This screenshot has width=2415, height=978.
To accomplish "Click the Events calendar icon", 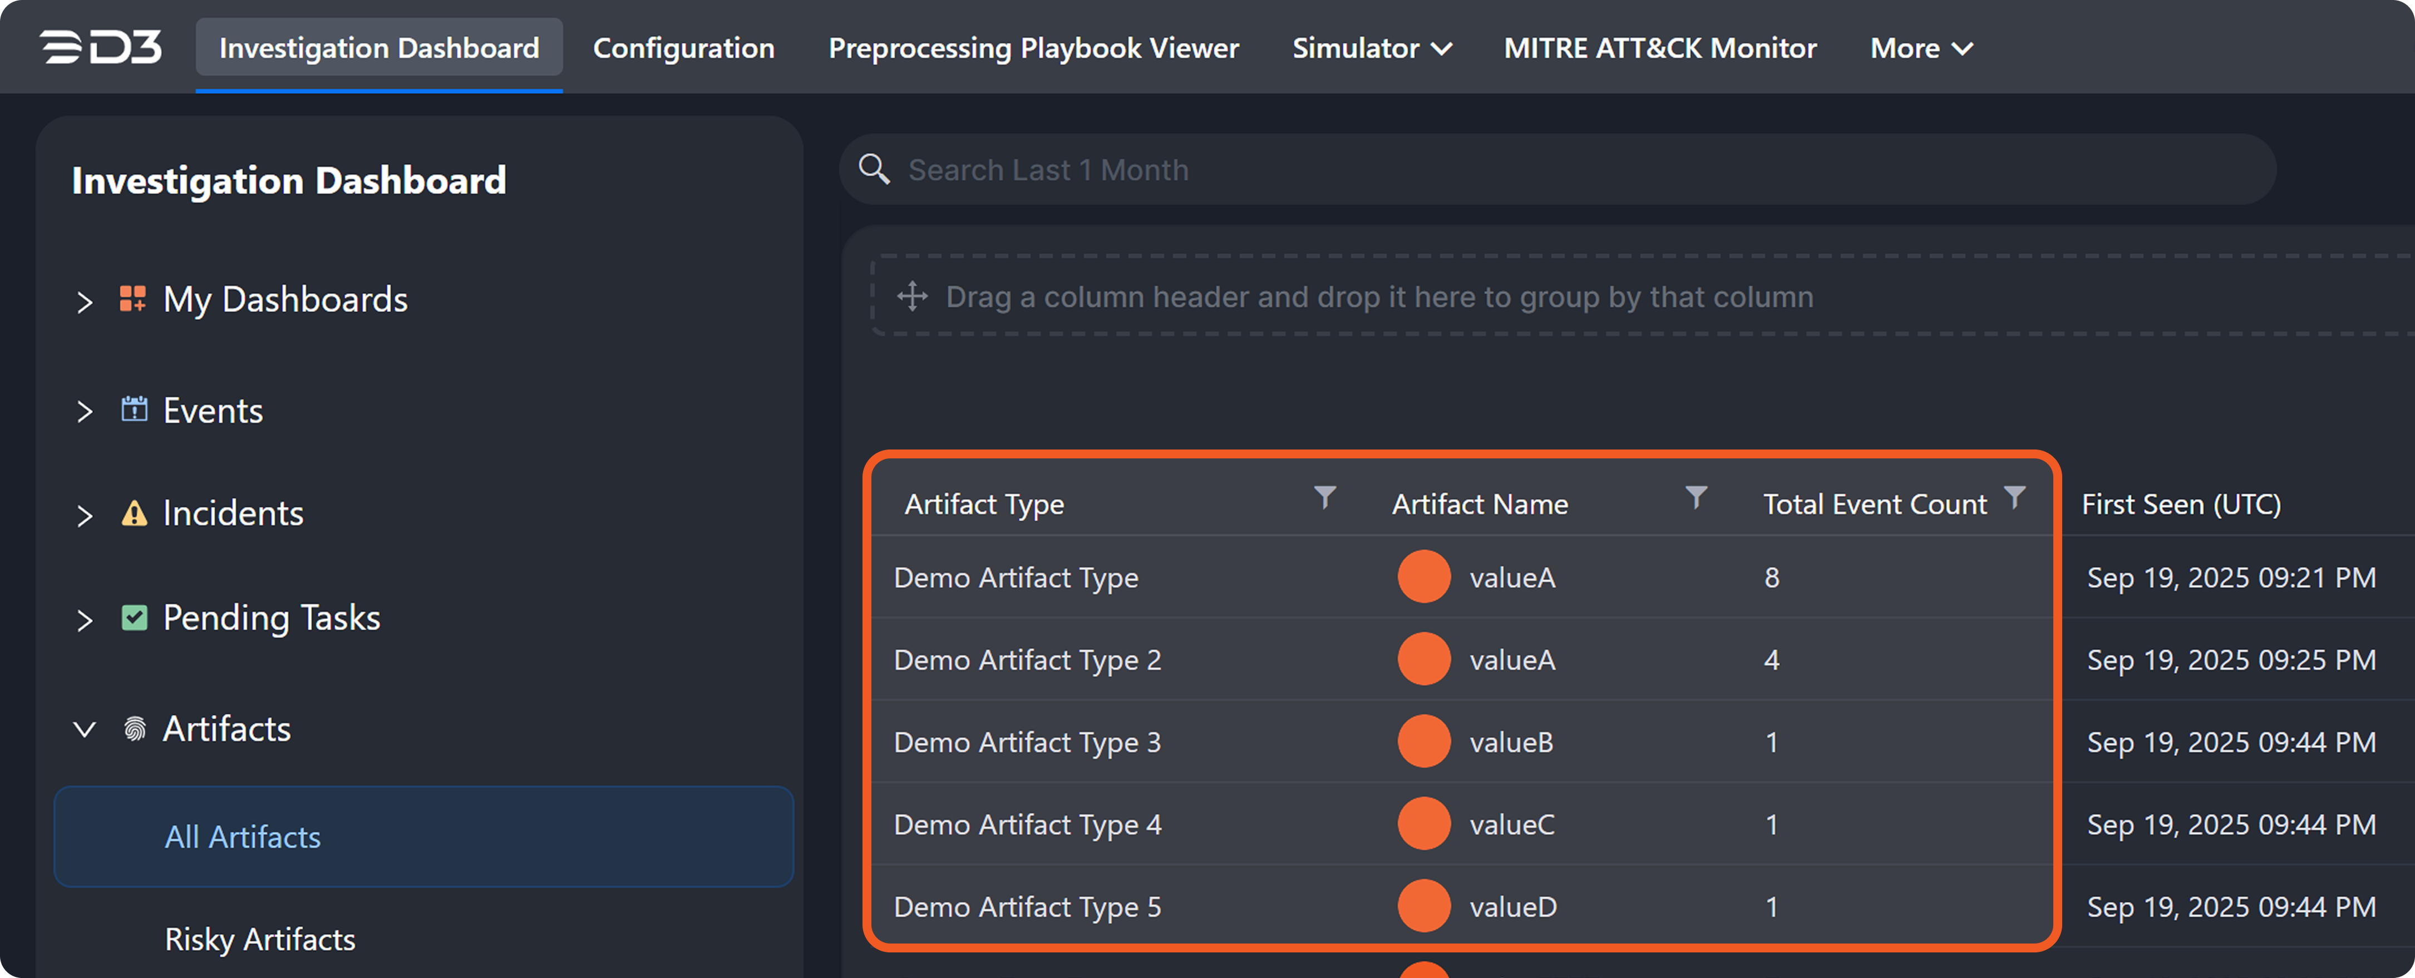I will [134, 410].
